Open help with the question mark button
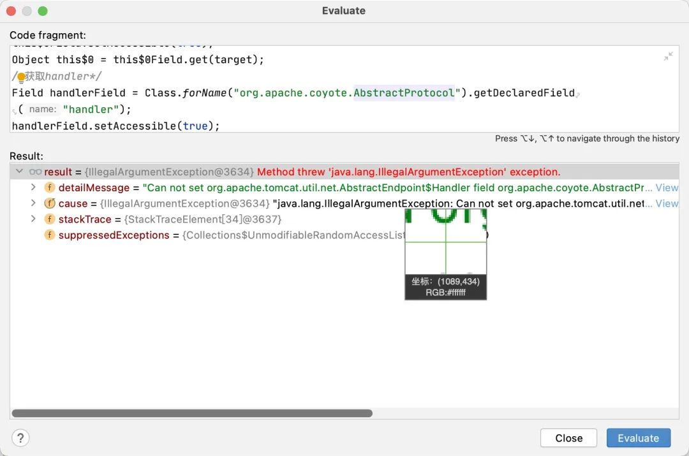 [20, 438]
